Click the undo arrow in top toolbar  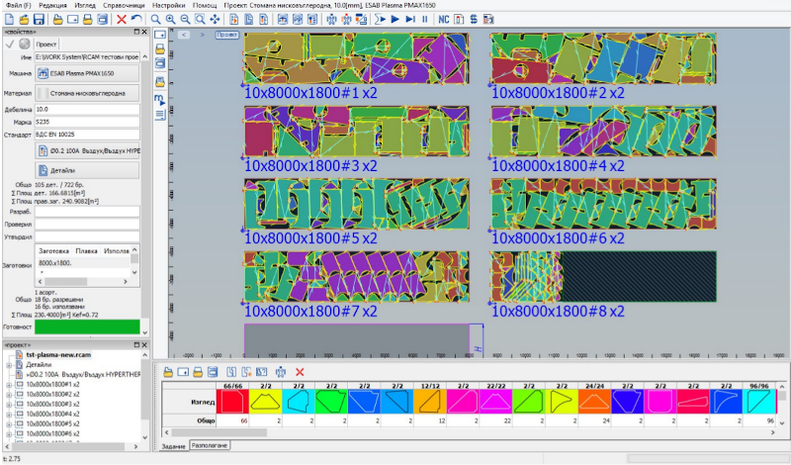135,19
